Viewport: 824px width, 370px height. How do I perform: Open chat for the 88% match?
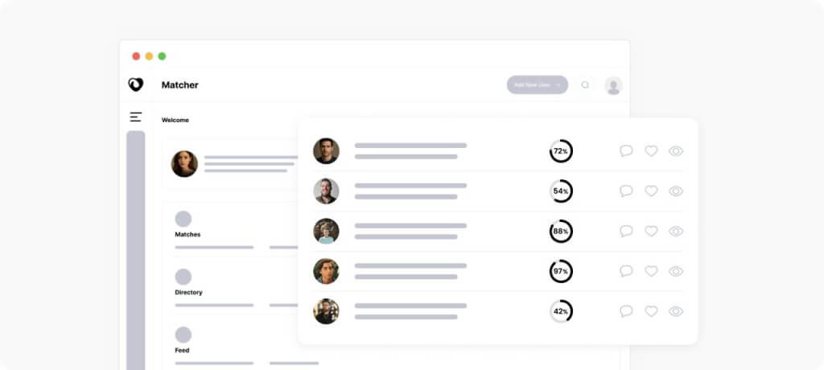point(626,231)
